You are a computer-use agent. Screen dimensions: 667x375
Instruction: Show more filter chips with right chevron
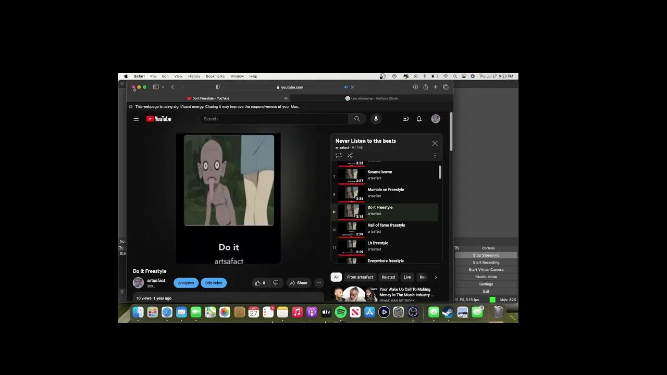point(436,277)
